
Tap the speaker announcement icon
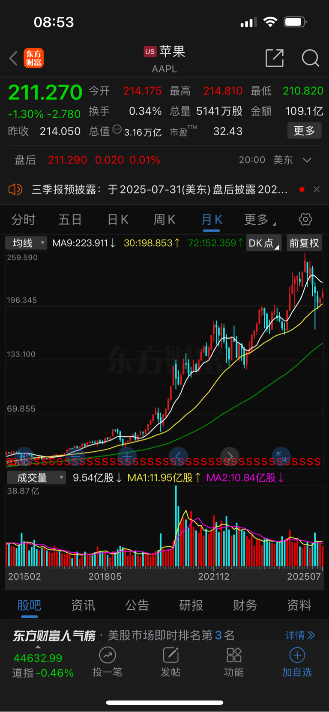[15, 189]
